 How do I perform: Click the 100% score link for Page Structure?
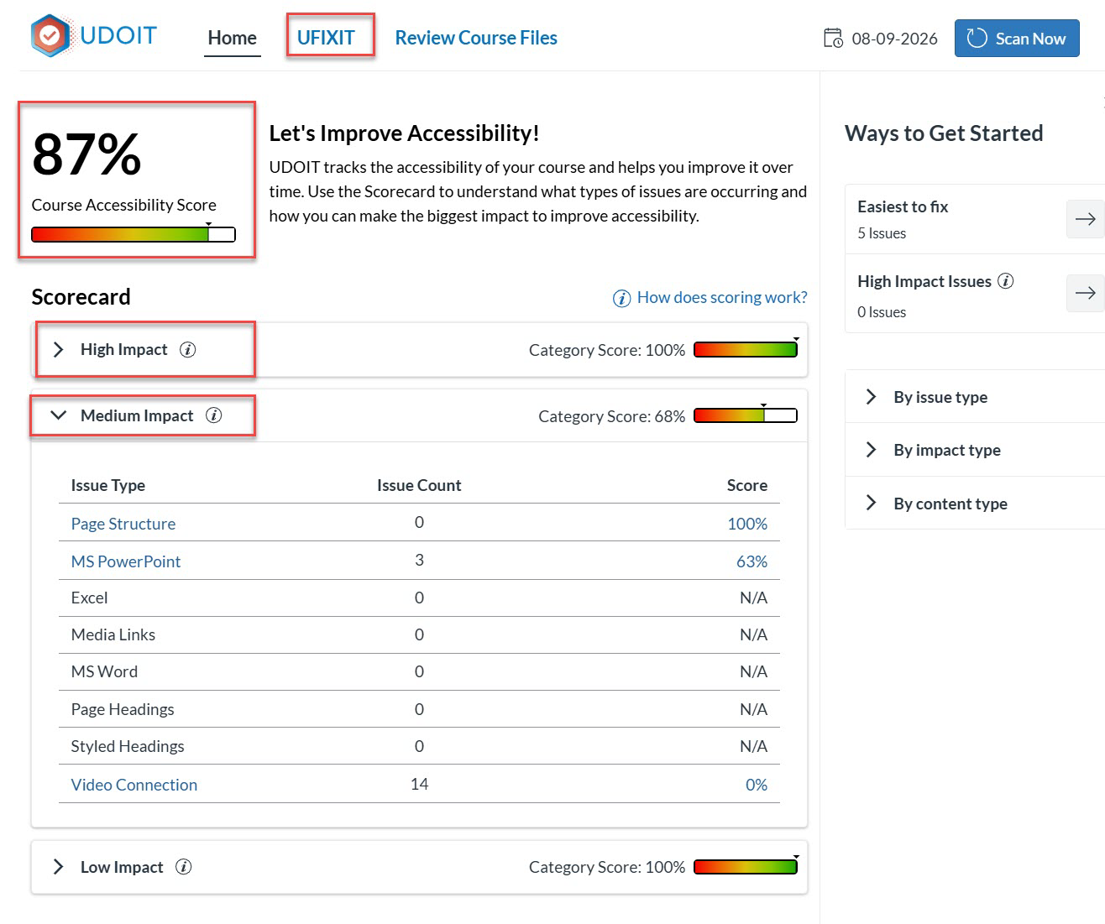[747, 524]
